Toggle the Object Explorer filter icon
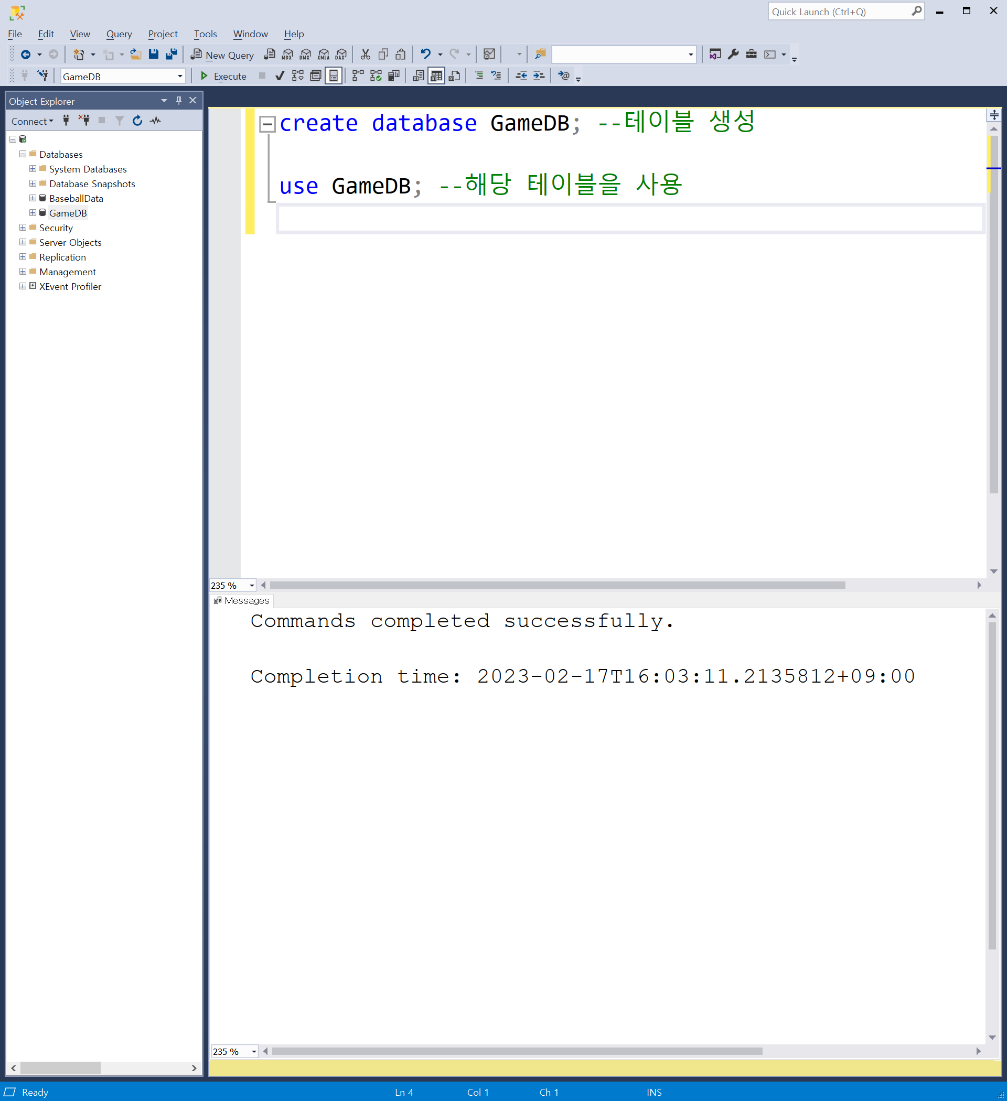Screen dimensions: 1007x1101 (119, 121)
